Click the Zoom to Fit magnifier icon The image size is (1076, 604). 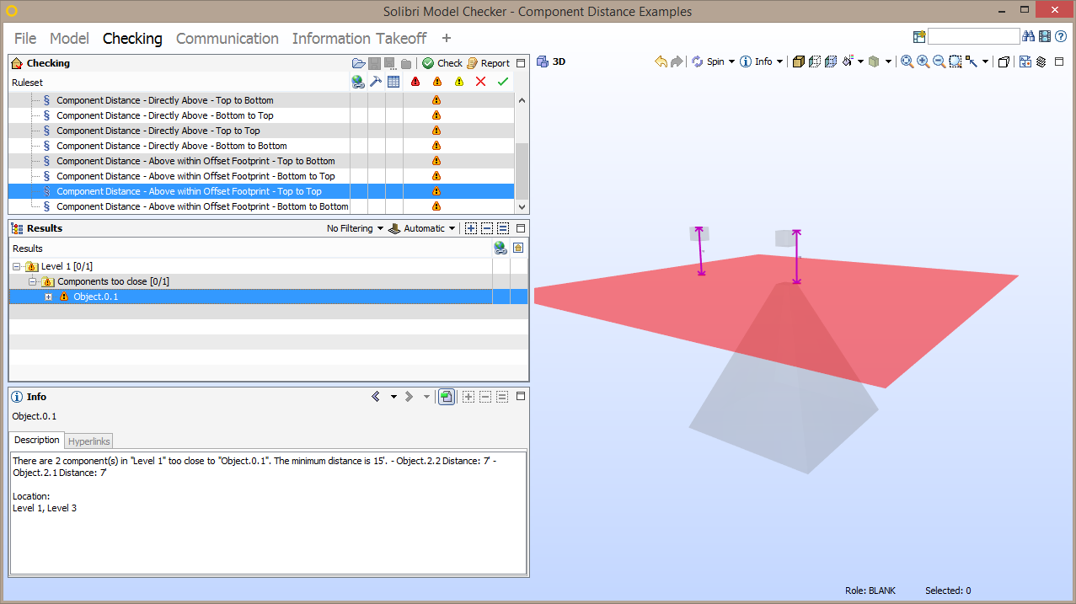click(907, 61)
